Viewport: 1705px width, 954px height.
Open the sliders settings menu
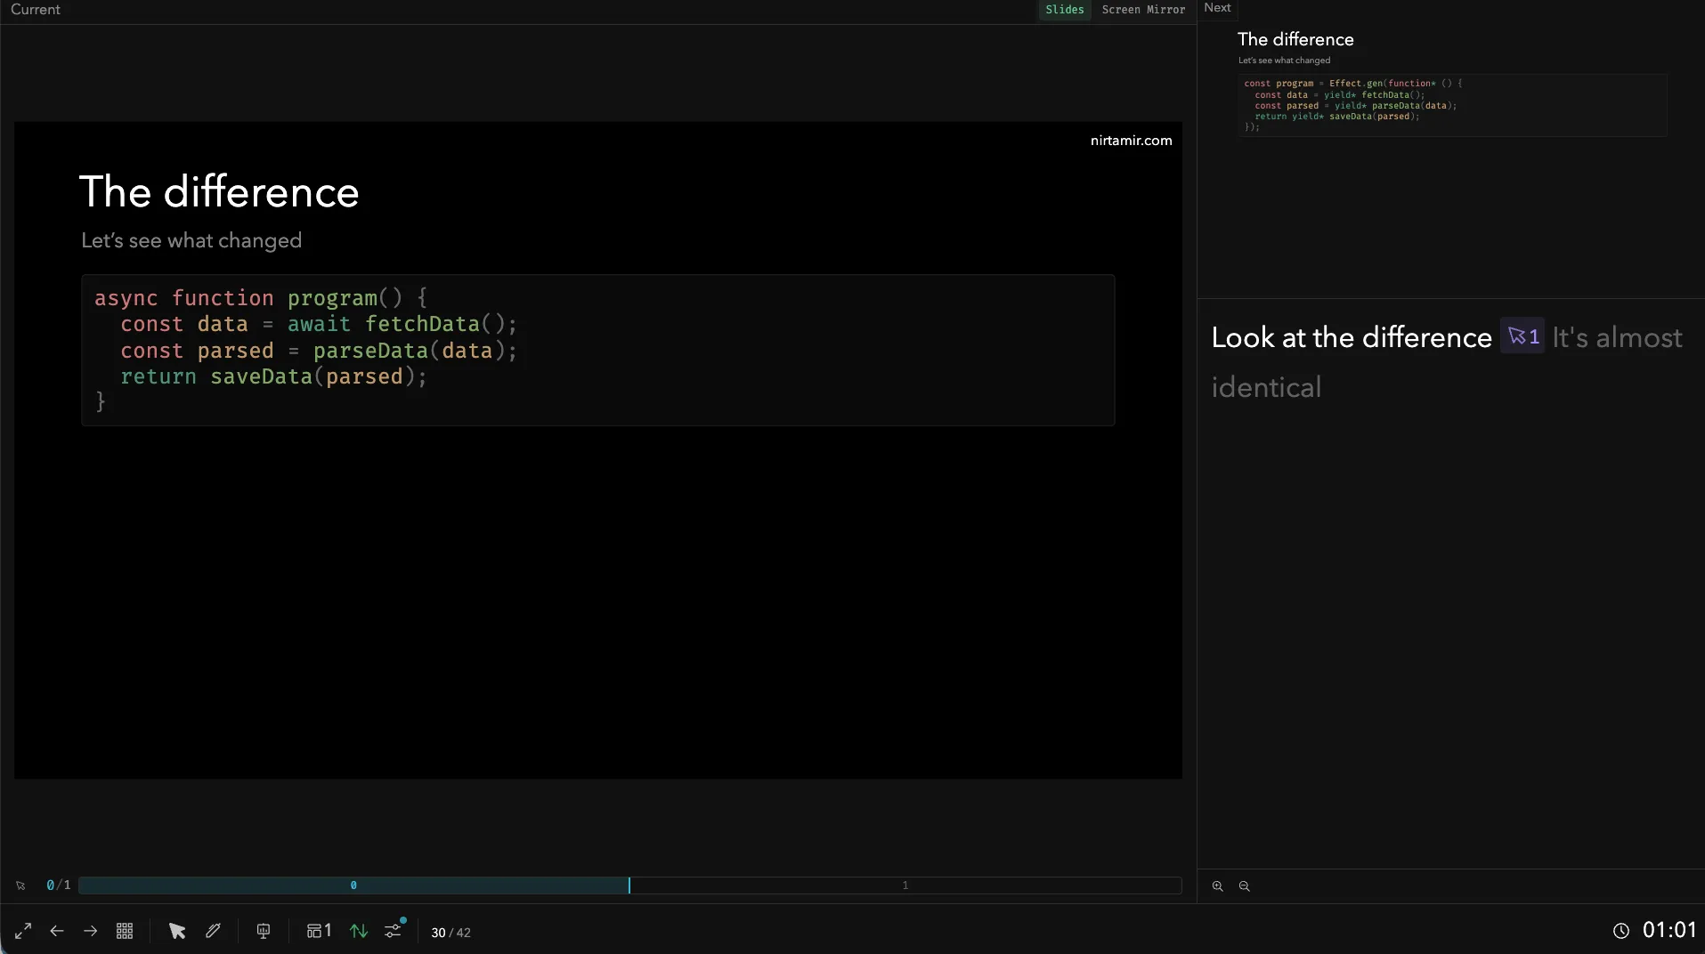click(x=394, y=931)
